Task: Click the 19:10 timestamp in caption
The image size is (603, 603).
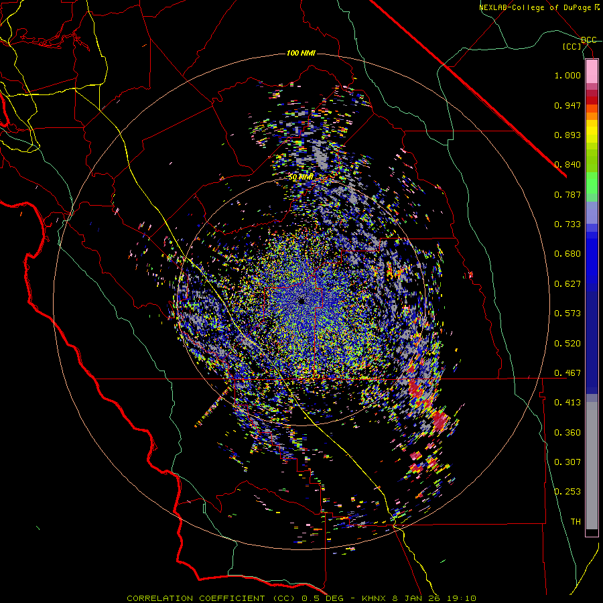Action: point(461,598)
